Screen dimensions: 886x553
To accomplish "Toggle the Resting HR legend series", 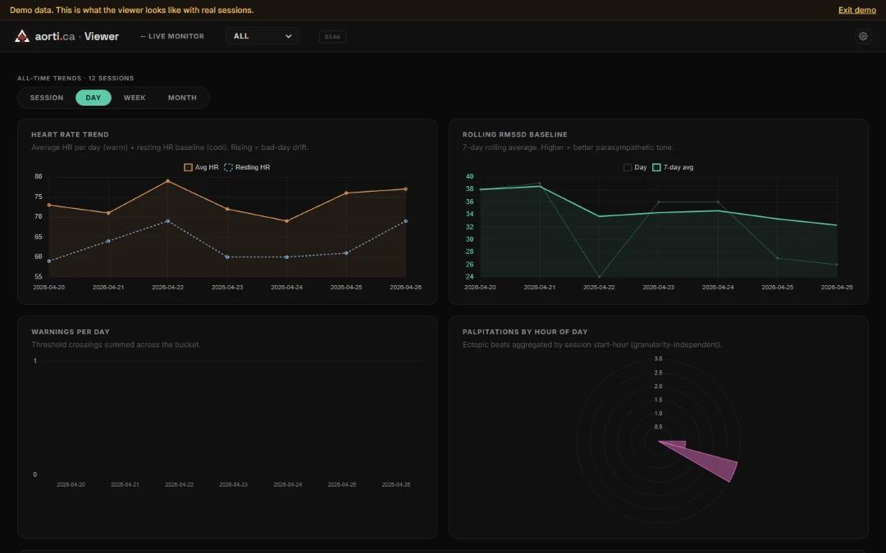I will 248,167.
